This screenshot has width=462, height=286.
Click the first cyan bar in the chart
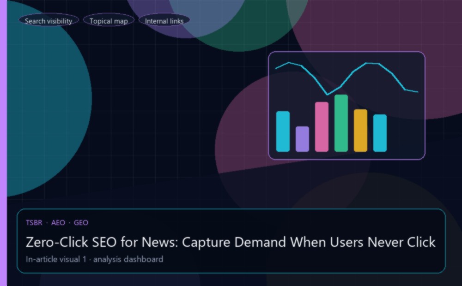[283, 131]
